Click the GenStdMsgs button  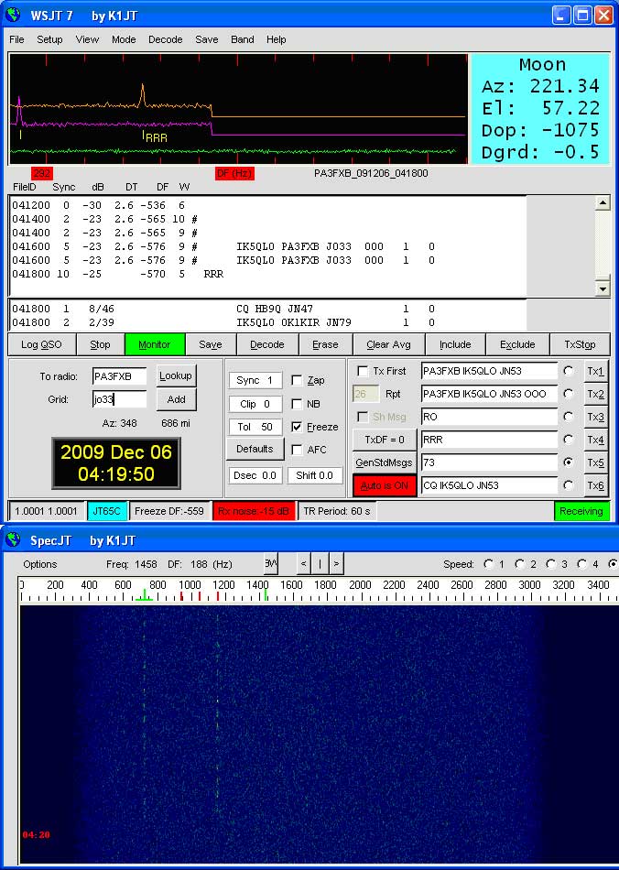click(385, 462)
